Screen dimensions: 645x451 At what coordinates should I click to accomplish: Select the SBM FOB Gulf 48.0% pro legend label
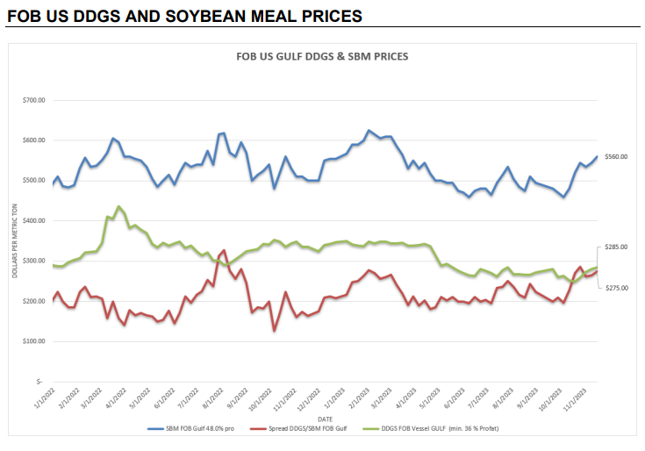(200, 428)
